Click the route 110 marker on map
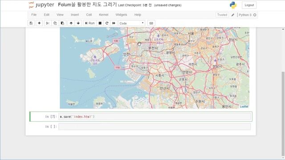The image size is (285, 160). 118,68
